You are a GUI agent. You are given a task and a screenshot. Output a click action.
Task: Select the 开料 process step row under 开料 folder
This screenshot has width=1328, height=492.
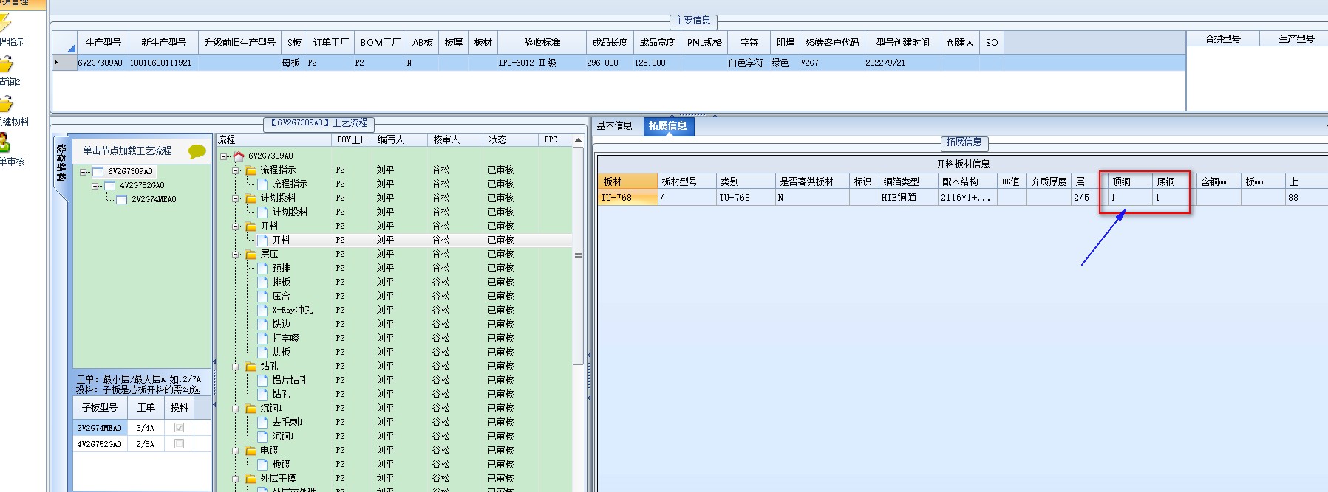click(395, 240)
